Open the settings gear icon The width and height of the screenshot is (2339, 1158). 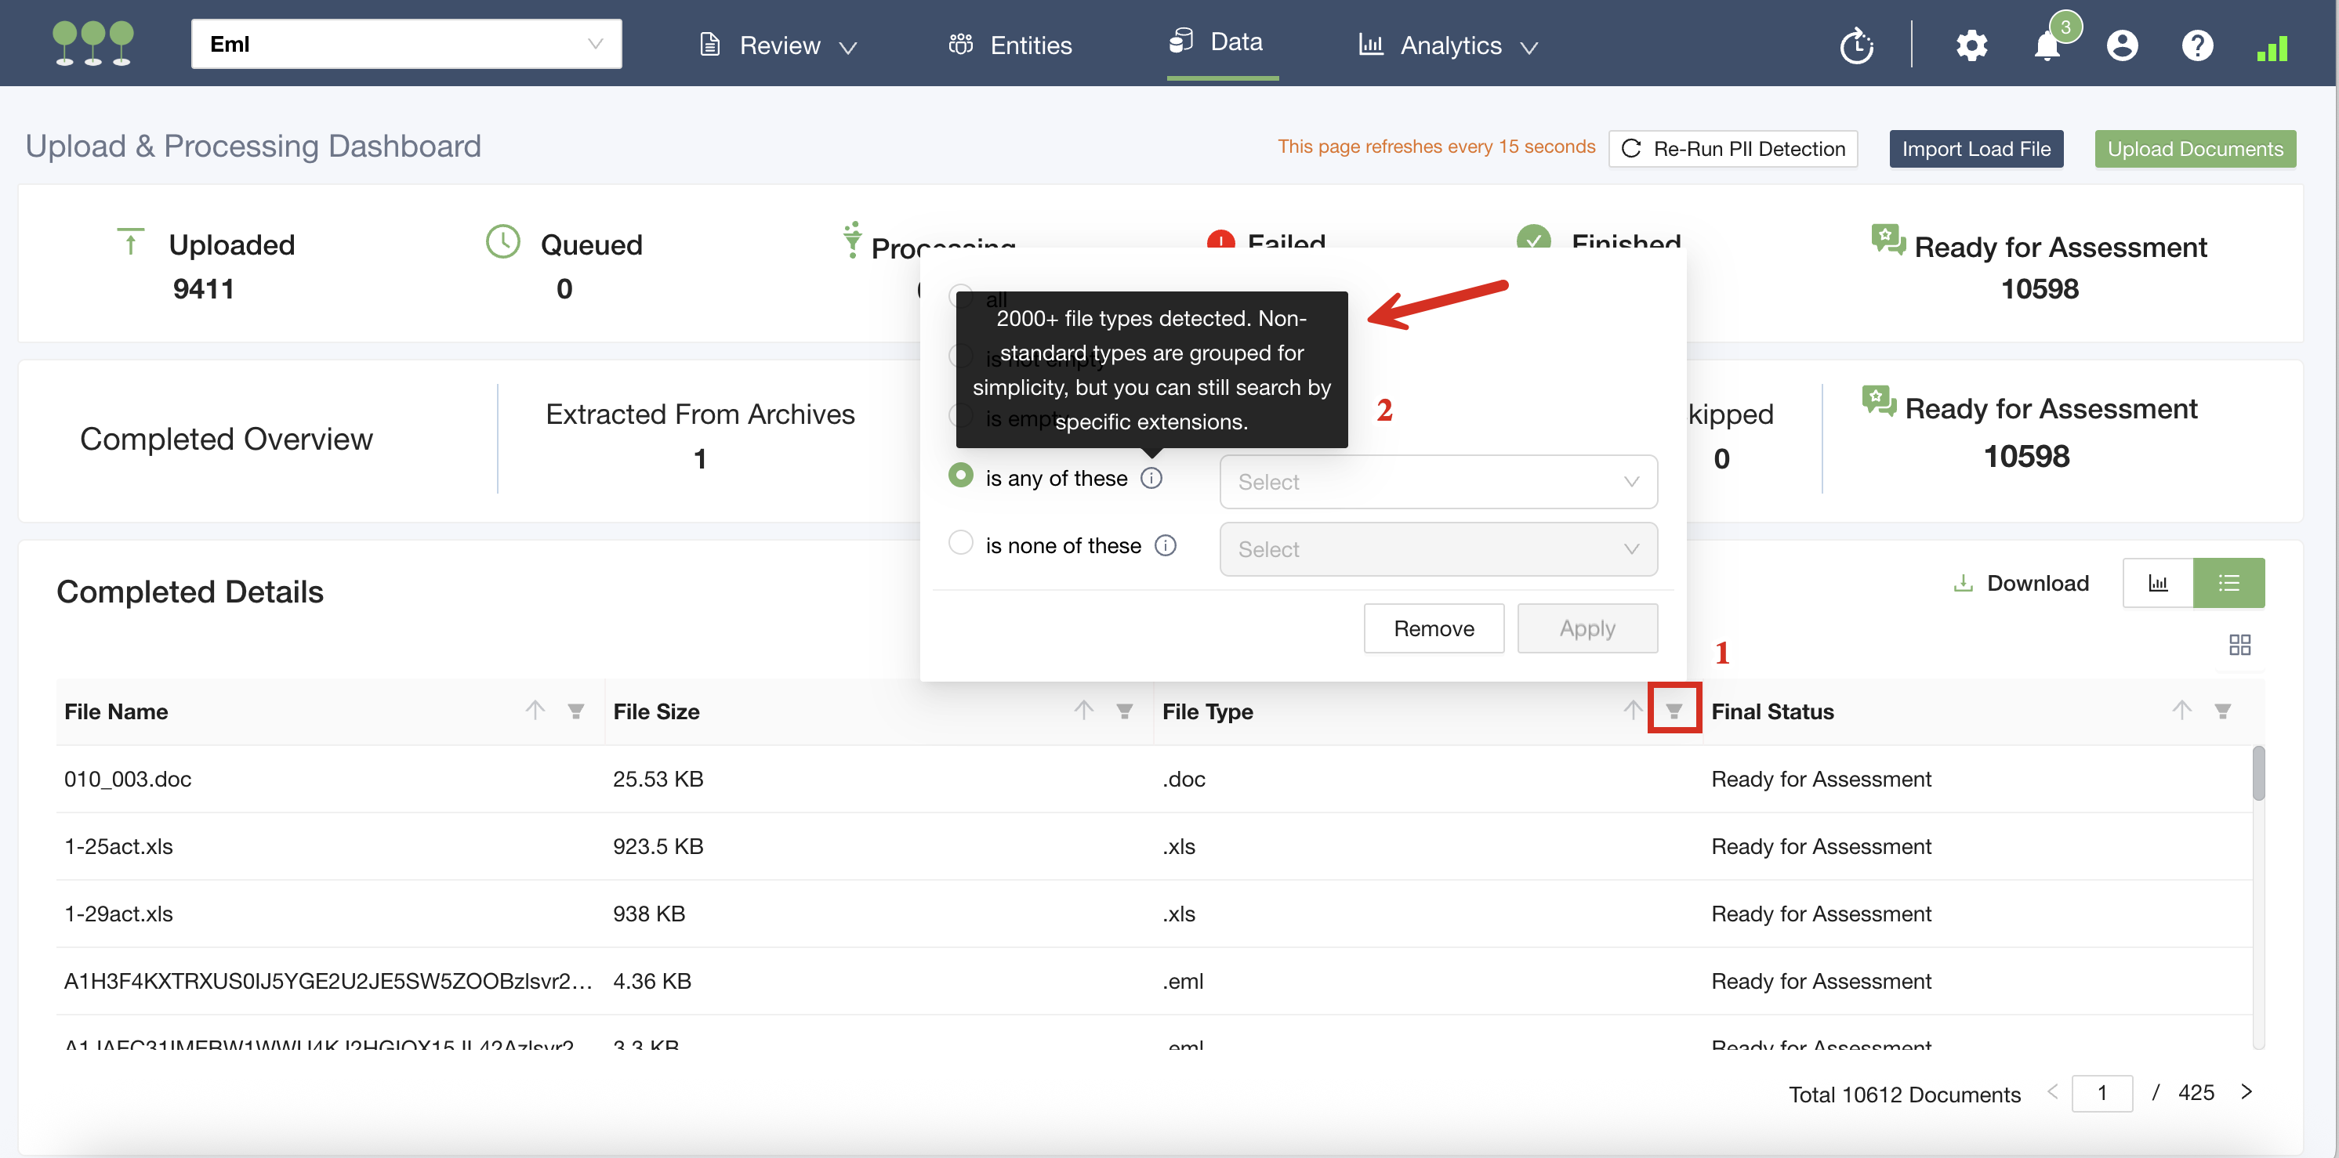[1971, 45]
